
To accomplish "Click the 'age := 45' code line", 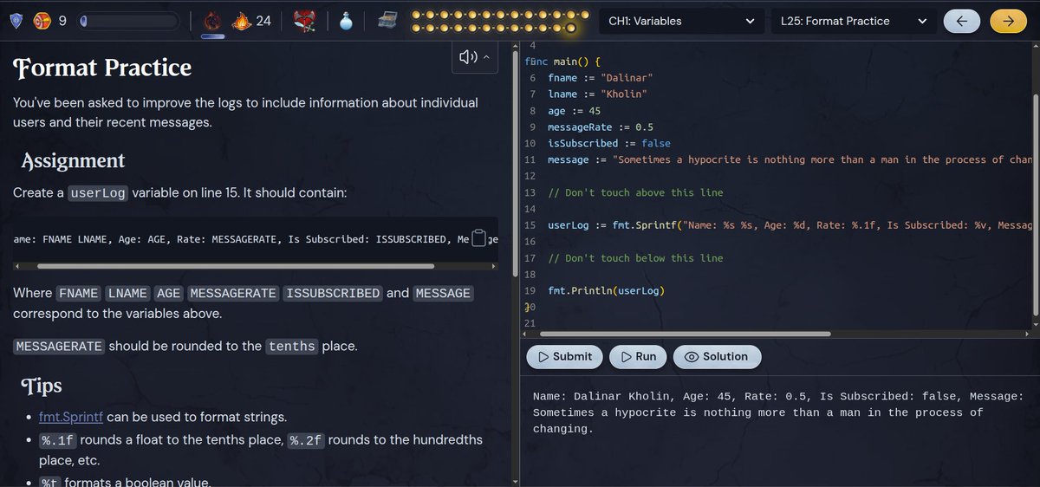I will point(574,110).
